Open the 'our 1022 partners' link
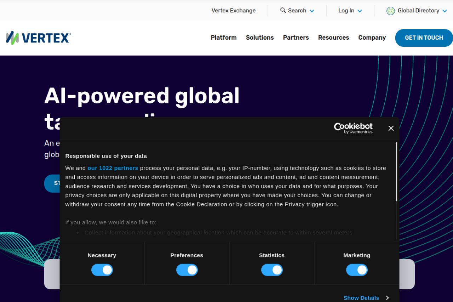This screenshot has height=302, width=453. pyautogui.click(x=113, y=168)
